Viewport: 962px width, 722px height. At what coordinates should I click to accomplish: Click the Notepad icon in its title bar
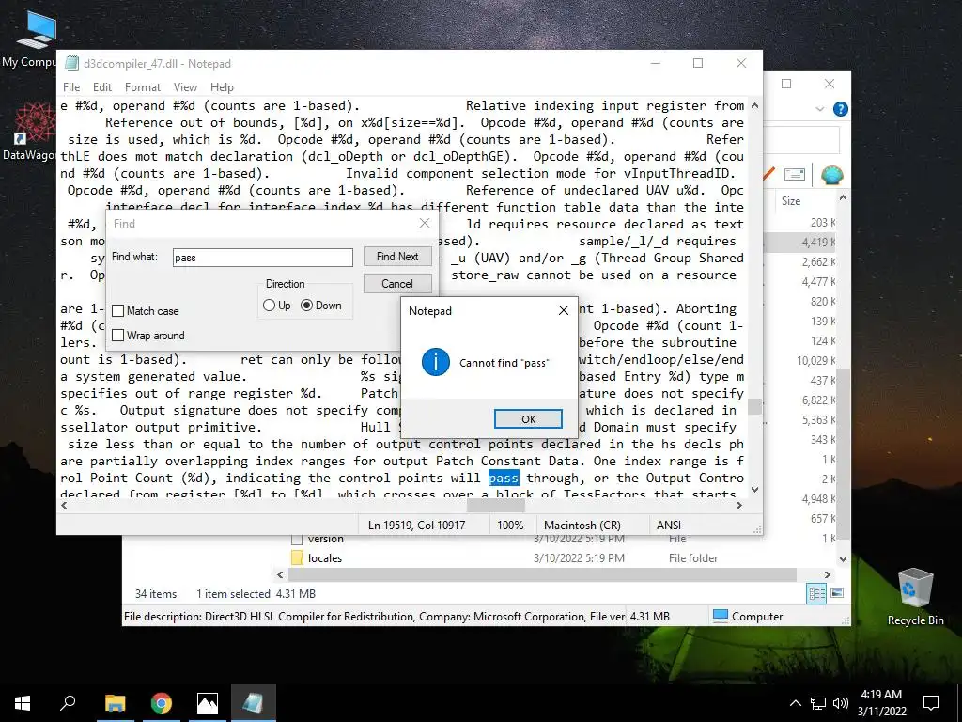[71, 63]
